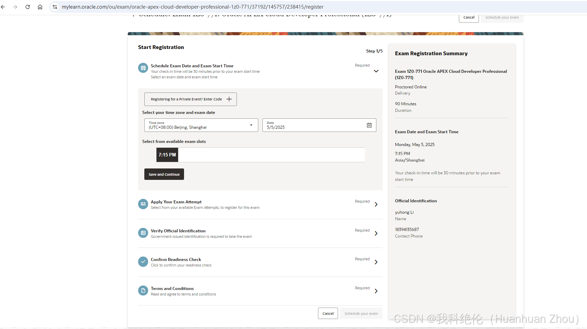The width and height of the screenshot is (587, 329).
Task: Click Monday, May 5, 2025 summary text
Action: (x=415, y=145)
